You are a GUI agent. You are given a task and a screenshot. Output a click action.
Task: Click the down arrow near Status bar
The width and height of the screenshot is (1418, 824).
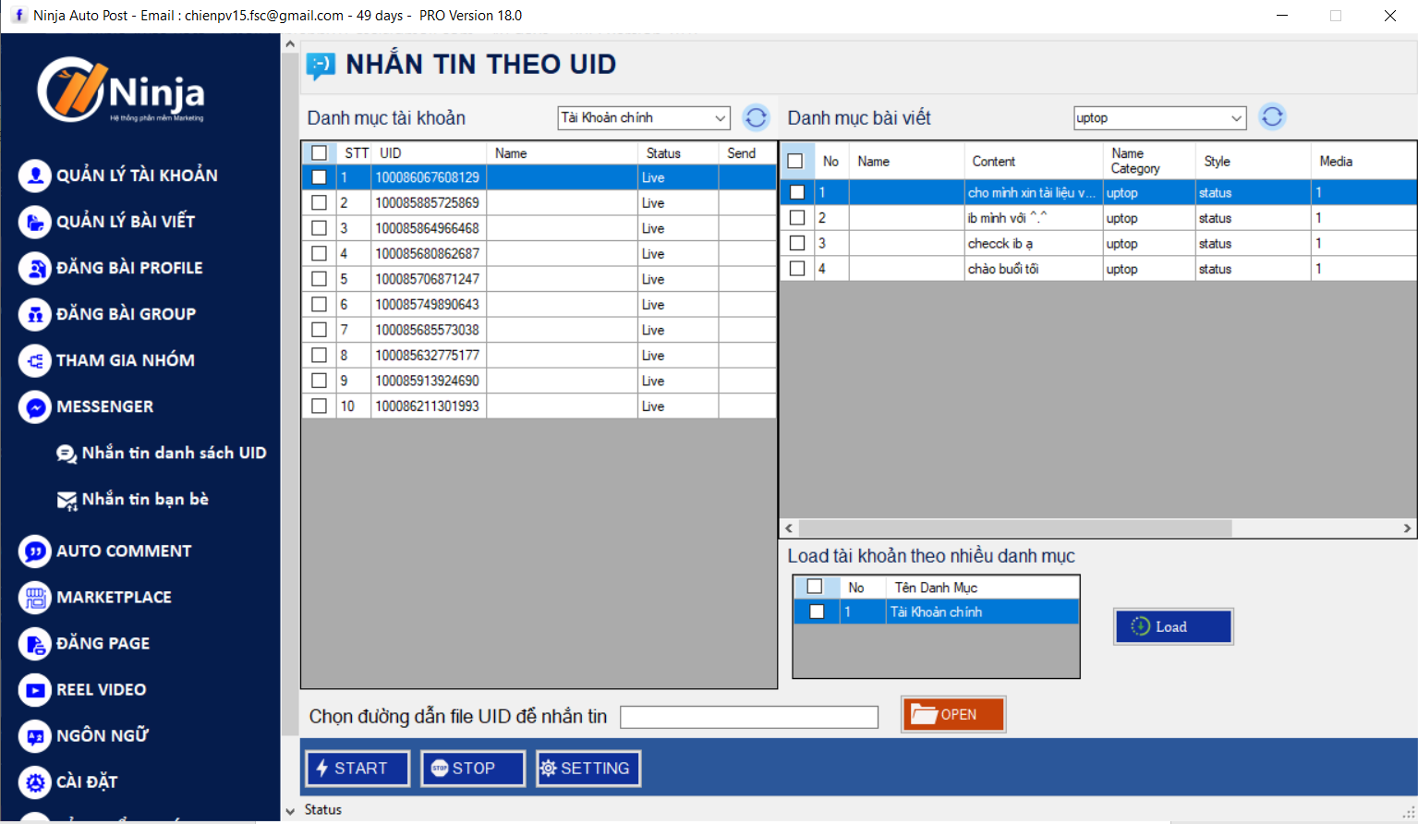coord(290,811)
